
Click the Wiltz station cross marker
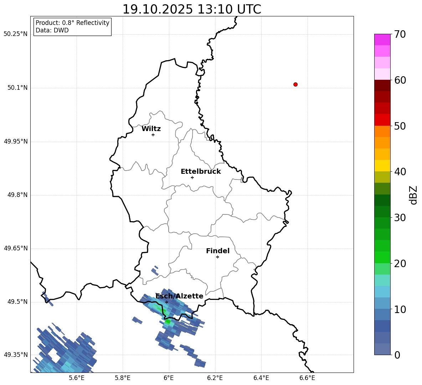click(x=153, y=135)
